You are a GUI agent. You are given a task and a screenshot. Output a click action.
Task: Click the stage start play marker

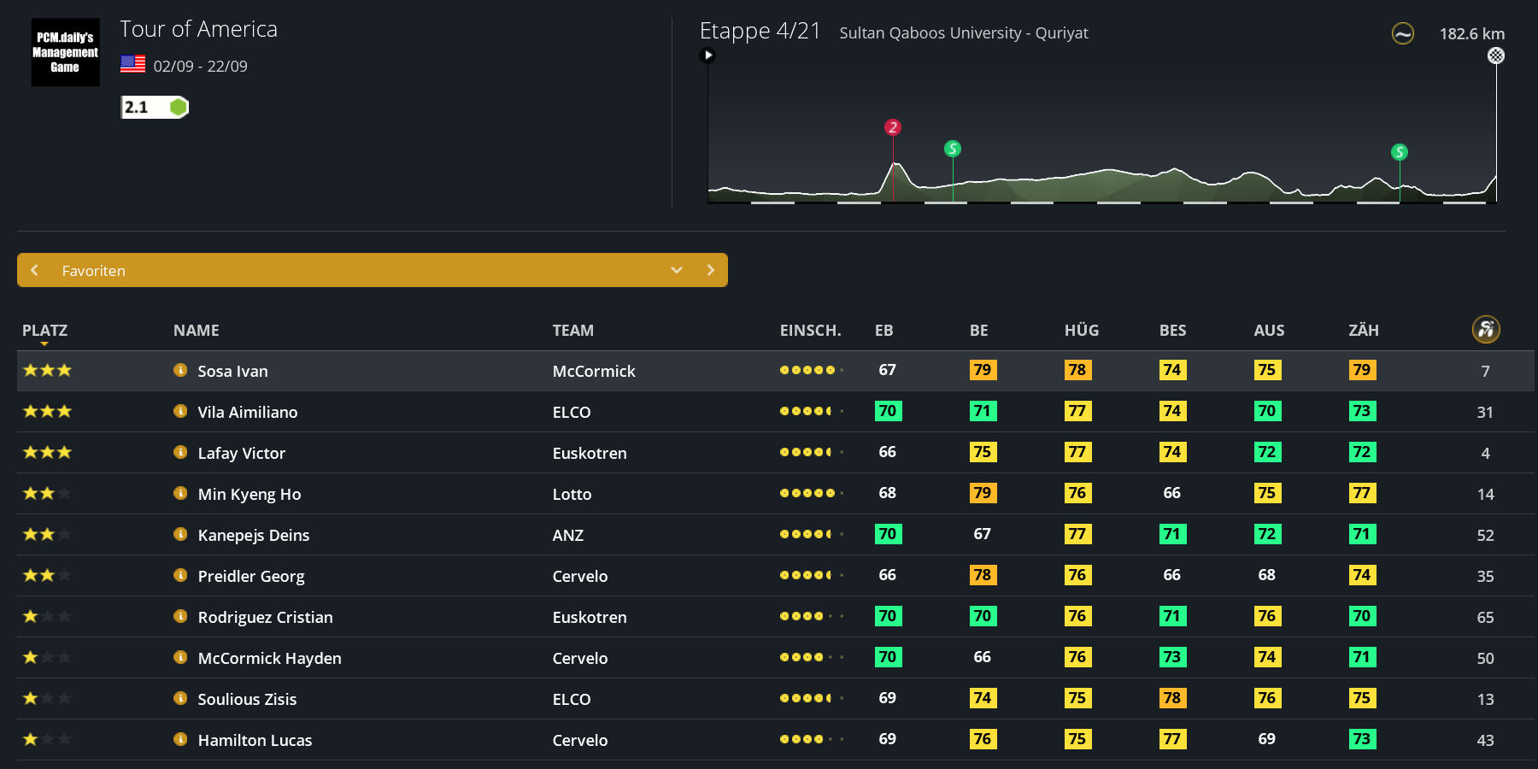click(707, 56)
